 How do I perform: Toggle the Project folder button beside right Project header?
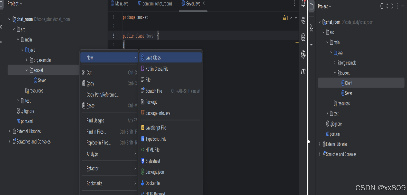311,6
